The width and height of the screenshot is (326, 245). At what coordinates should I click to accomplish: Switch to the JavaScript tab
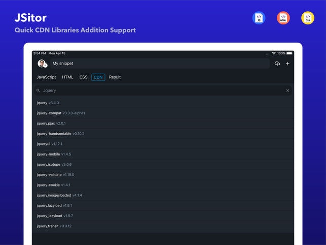pos(46,77)
